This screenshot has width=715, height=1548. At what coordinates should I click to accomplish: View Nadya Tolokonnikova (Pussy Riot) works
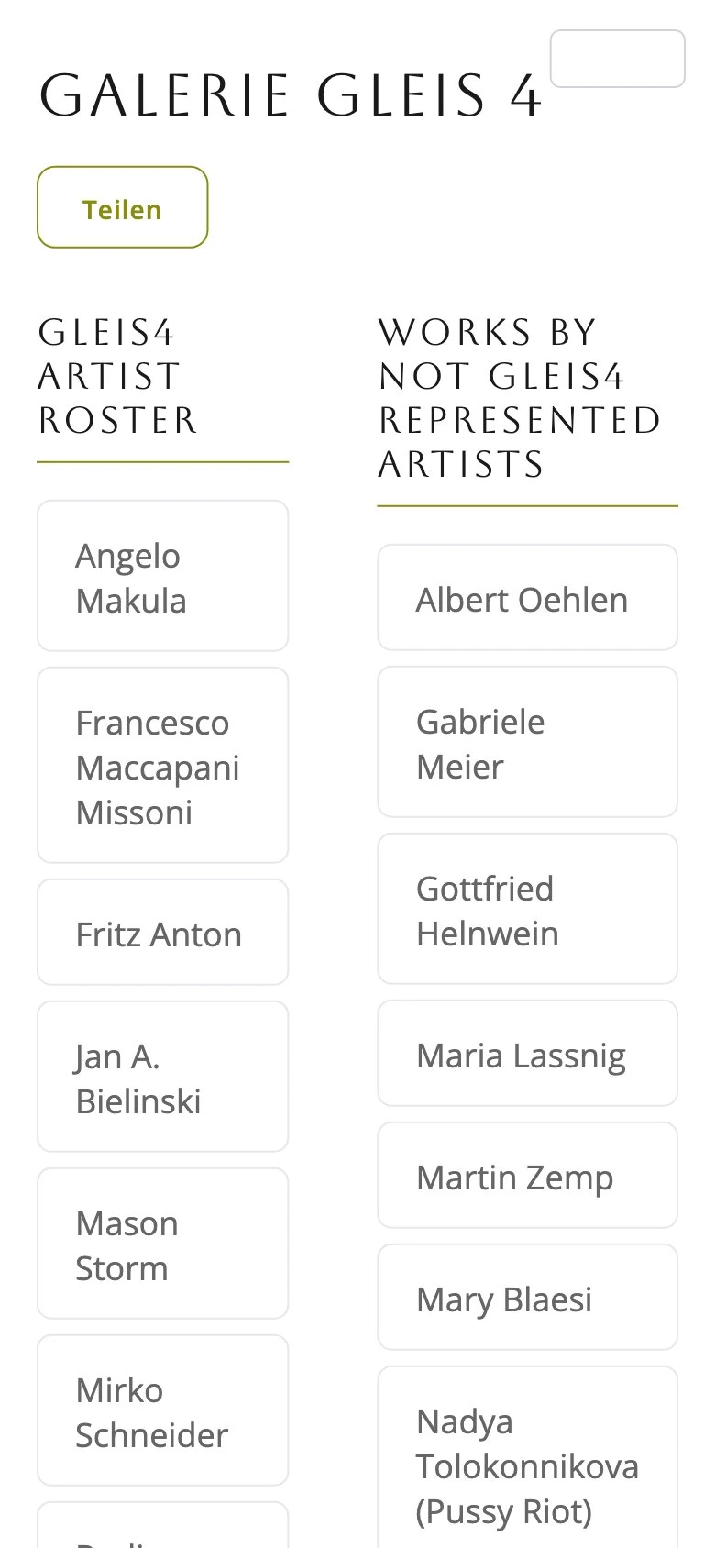point(528,1458)
